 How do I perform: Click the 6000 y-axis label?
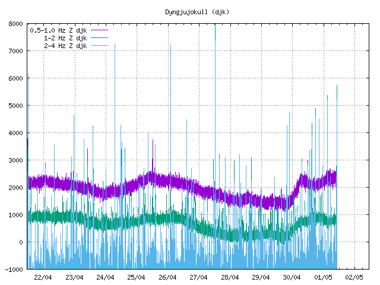tap(15, 78)
